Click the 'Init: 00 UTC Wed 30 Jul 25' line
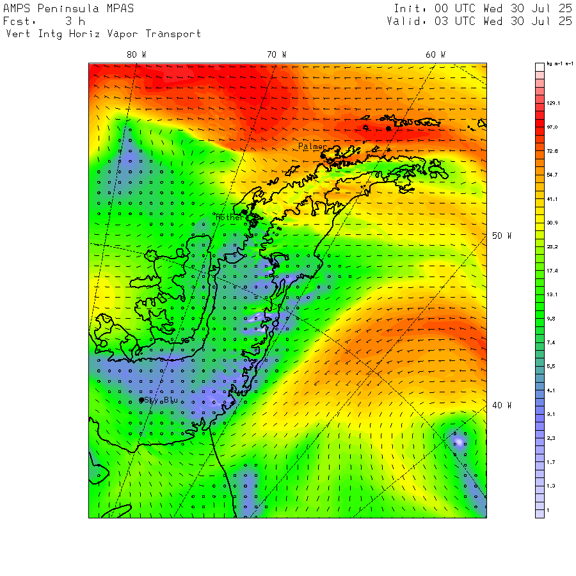The image size is (576, 576). point(483,8)
